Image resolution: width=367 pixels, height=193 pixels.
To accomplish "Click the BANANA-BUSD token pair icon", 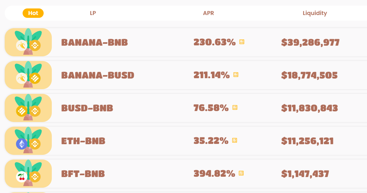I will click(28, 75).
